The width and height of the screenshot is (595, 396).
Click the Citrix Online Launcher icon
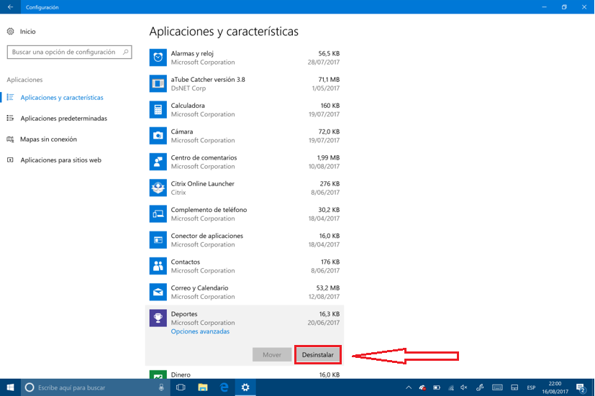coord(158,188)
